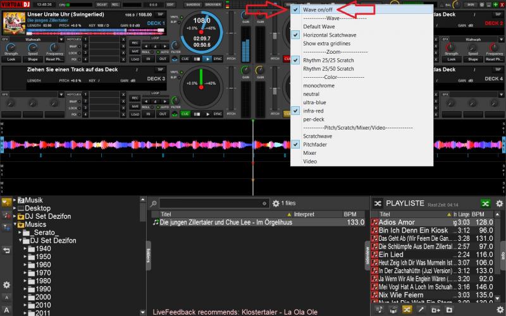Click the search magnifier icon in the browser
This screenshot has height=316, width=506.
pos(152,204)
